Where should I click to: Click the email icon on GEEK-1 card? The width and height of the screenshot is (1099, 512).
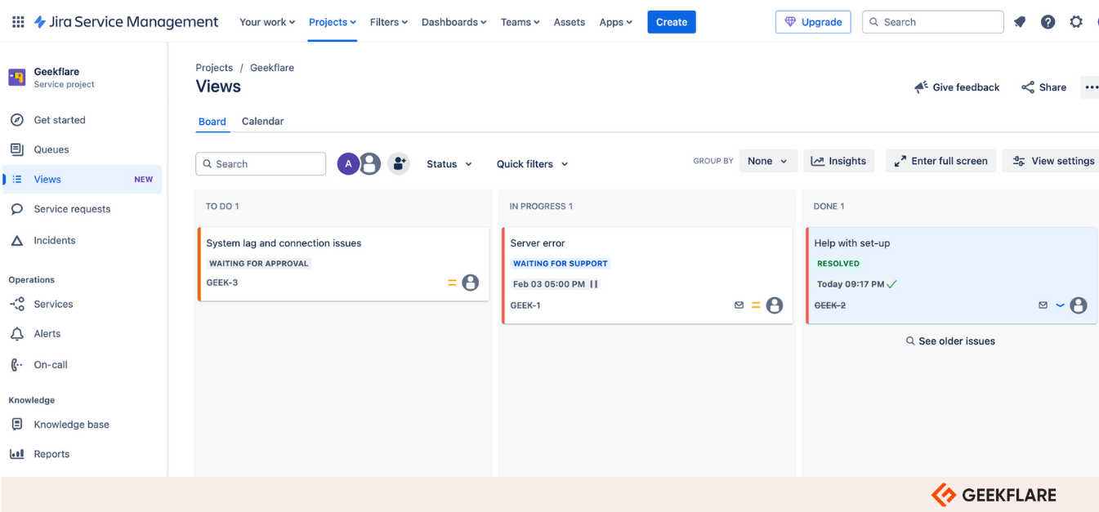[x=739, y=305]
